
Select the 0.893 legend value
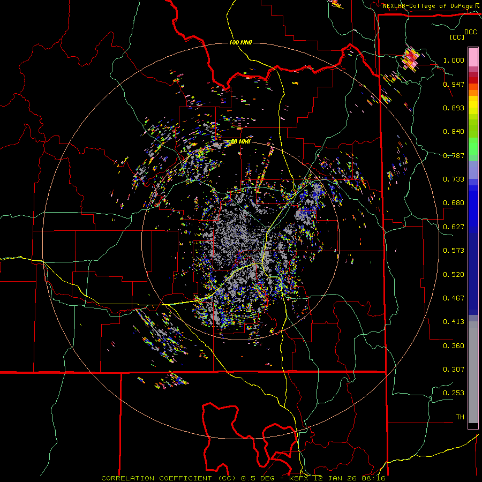tap(454, 108)
